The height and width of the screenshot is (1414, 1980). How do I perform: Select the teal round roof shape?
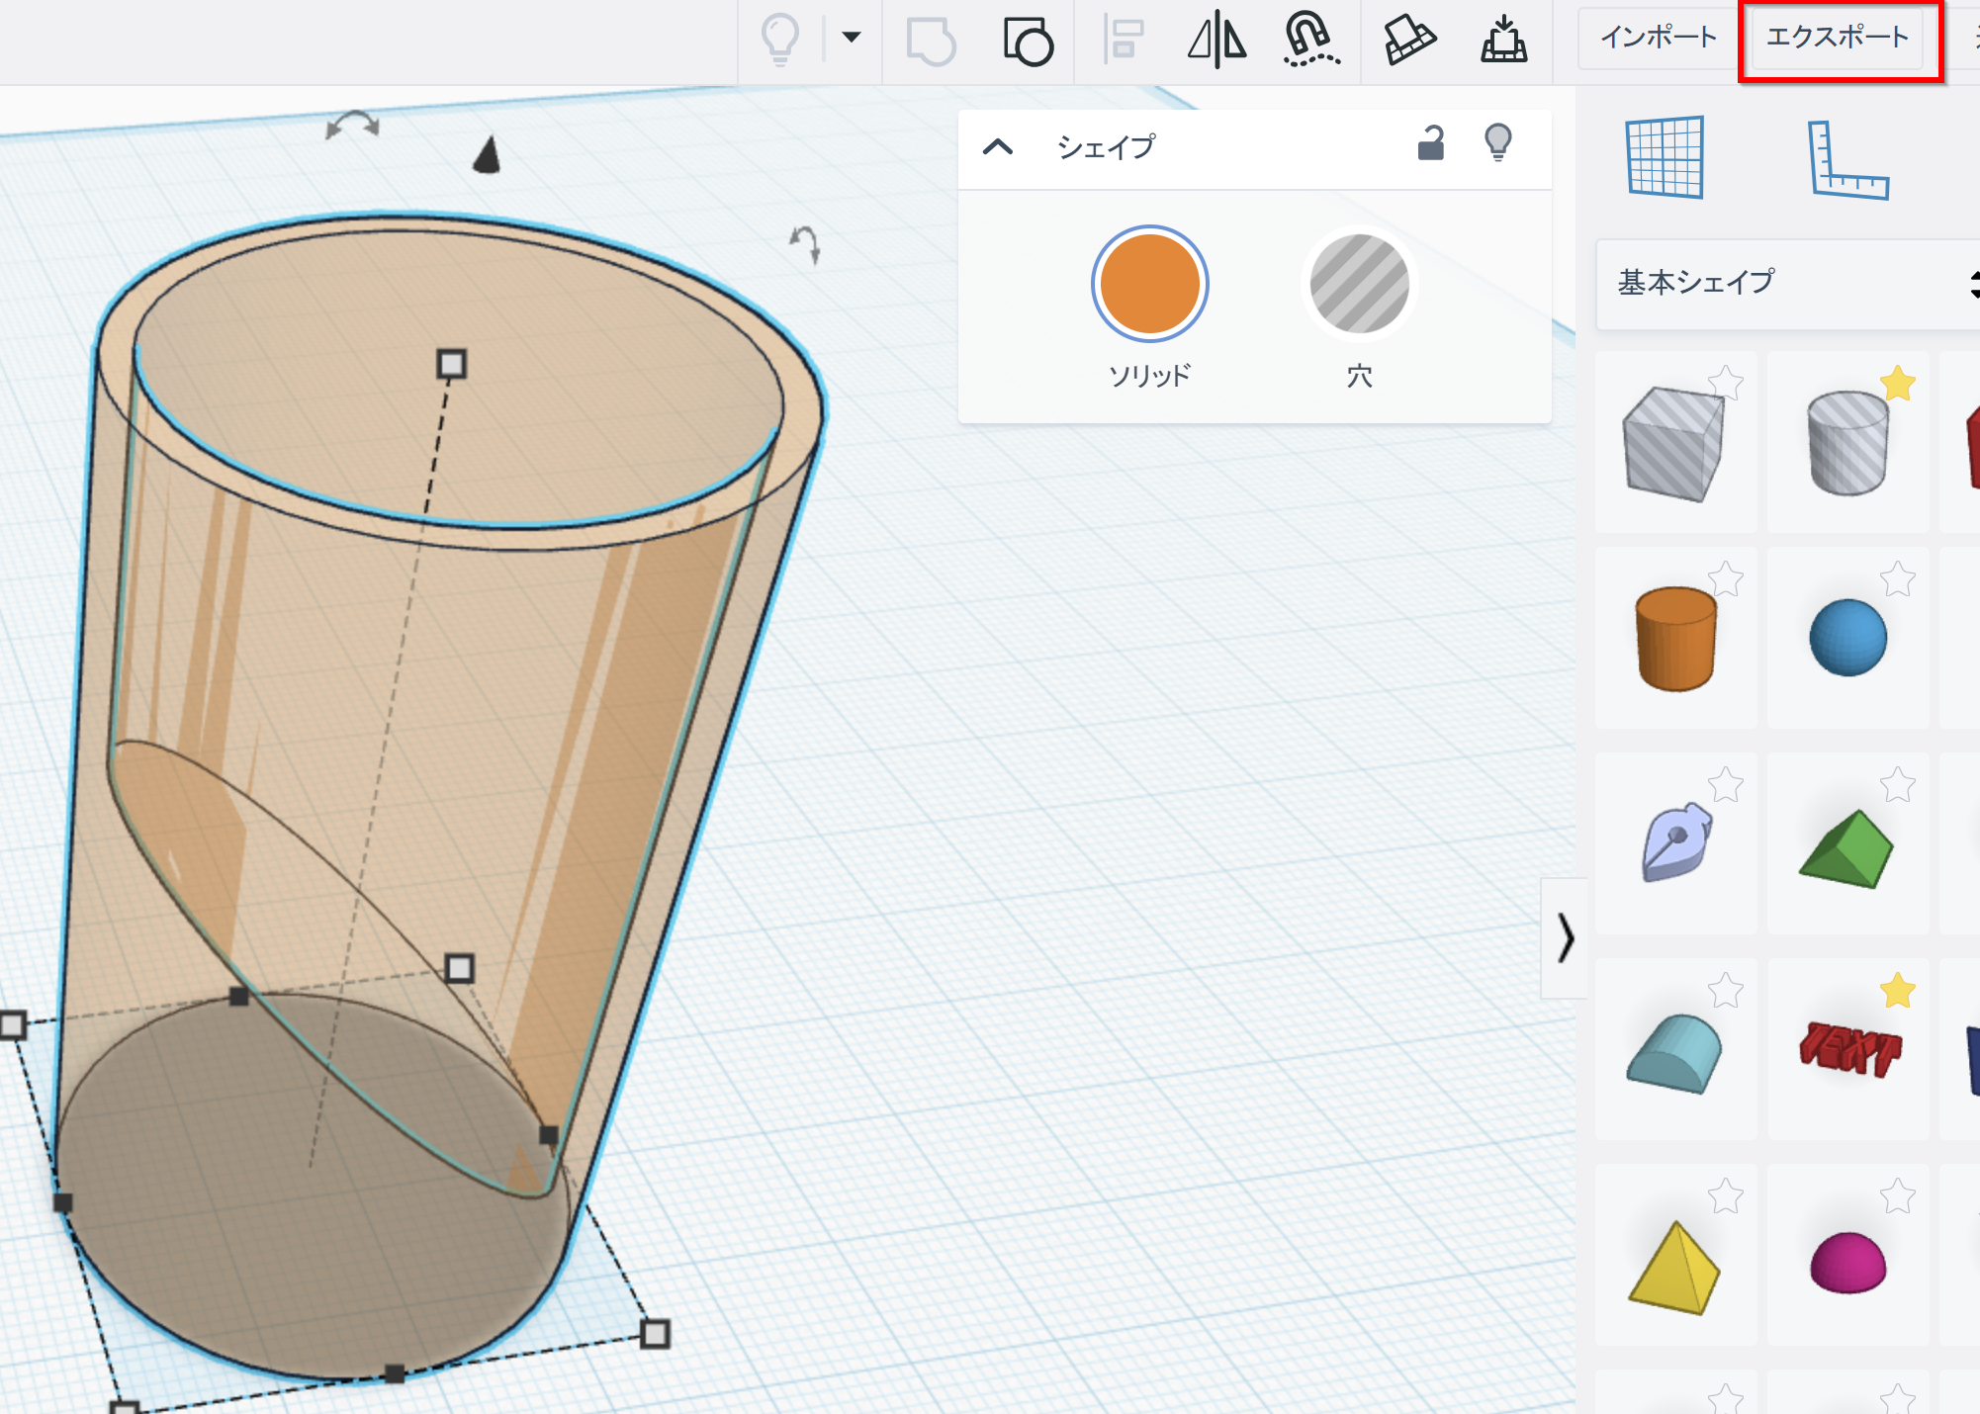tap(1673, 1052)
